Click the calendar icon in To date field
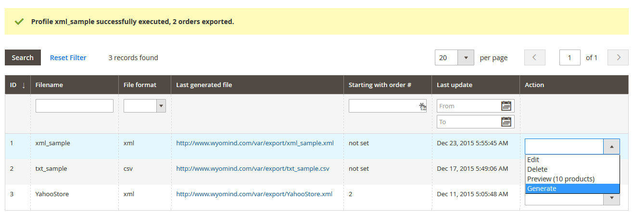The image size is (633, 215). pos(506,122)
